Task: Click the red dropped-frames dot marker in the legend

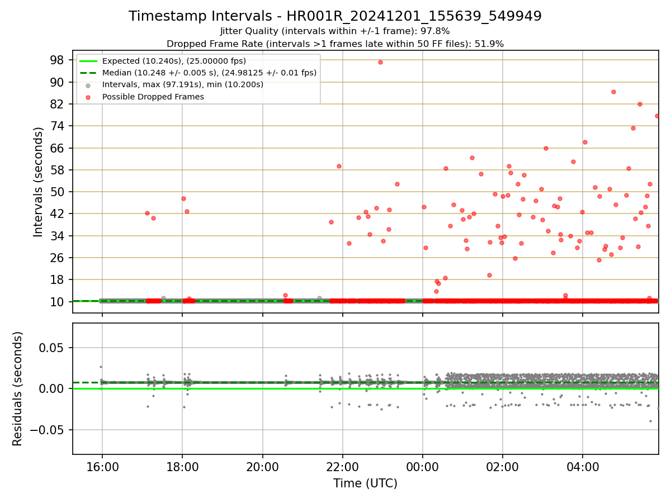Action: (88, 97)
